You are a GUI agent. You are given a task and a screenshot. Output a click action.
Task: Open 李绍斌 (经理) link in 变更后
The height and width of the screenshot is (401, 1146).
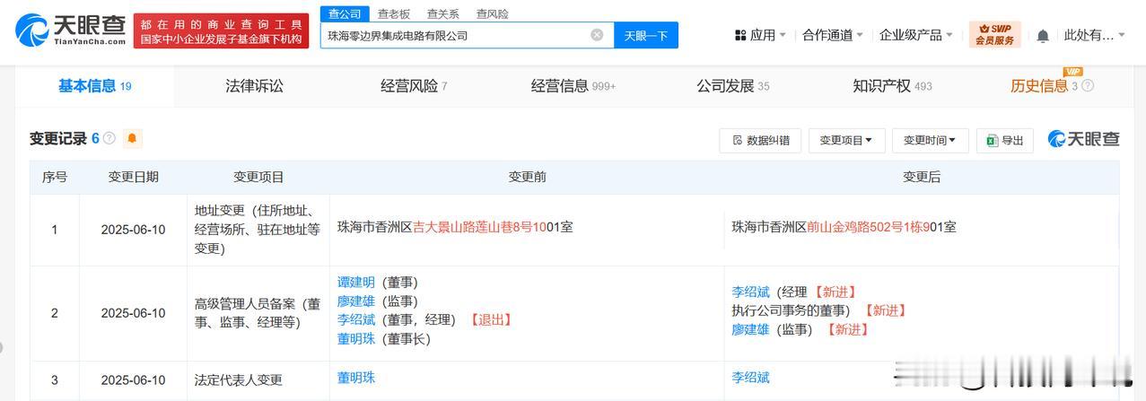tap(750, 292)
